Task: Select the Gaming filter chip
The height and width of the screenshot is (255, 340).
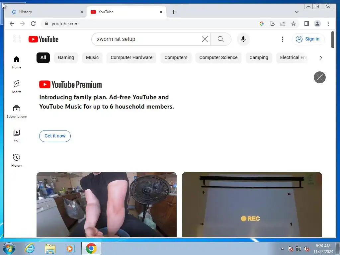Action: tap(66, 58)
